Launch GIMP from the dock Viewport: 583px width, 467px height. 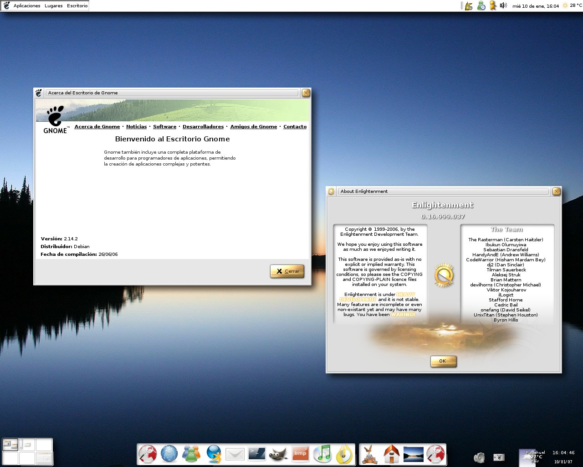[x=278, y=455]
